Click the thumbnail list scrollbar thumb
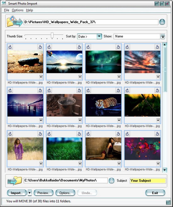The image size is (173, 207). [165, 70]
